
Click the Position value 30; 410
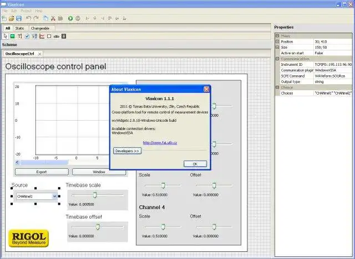[x=333, y=42]
